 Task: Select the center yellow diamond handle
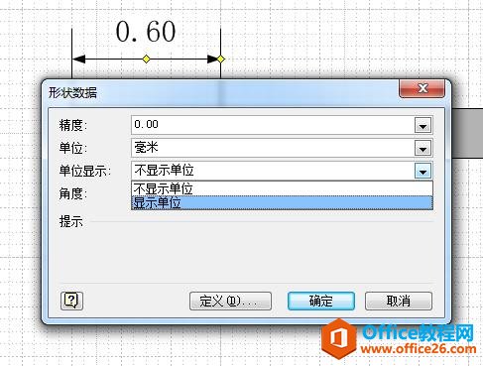146,60
